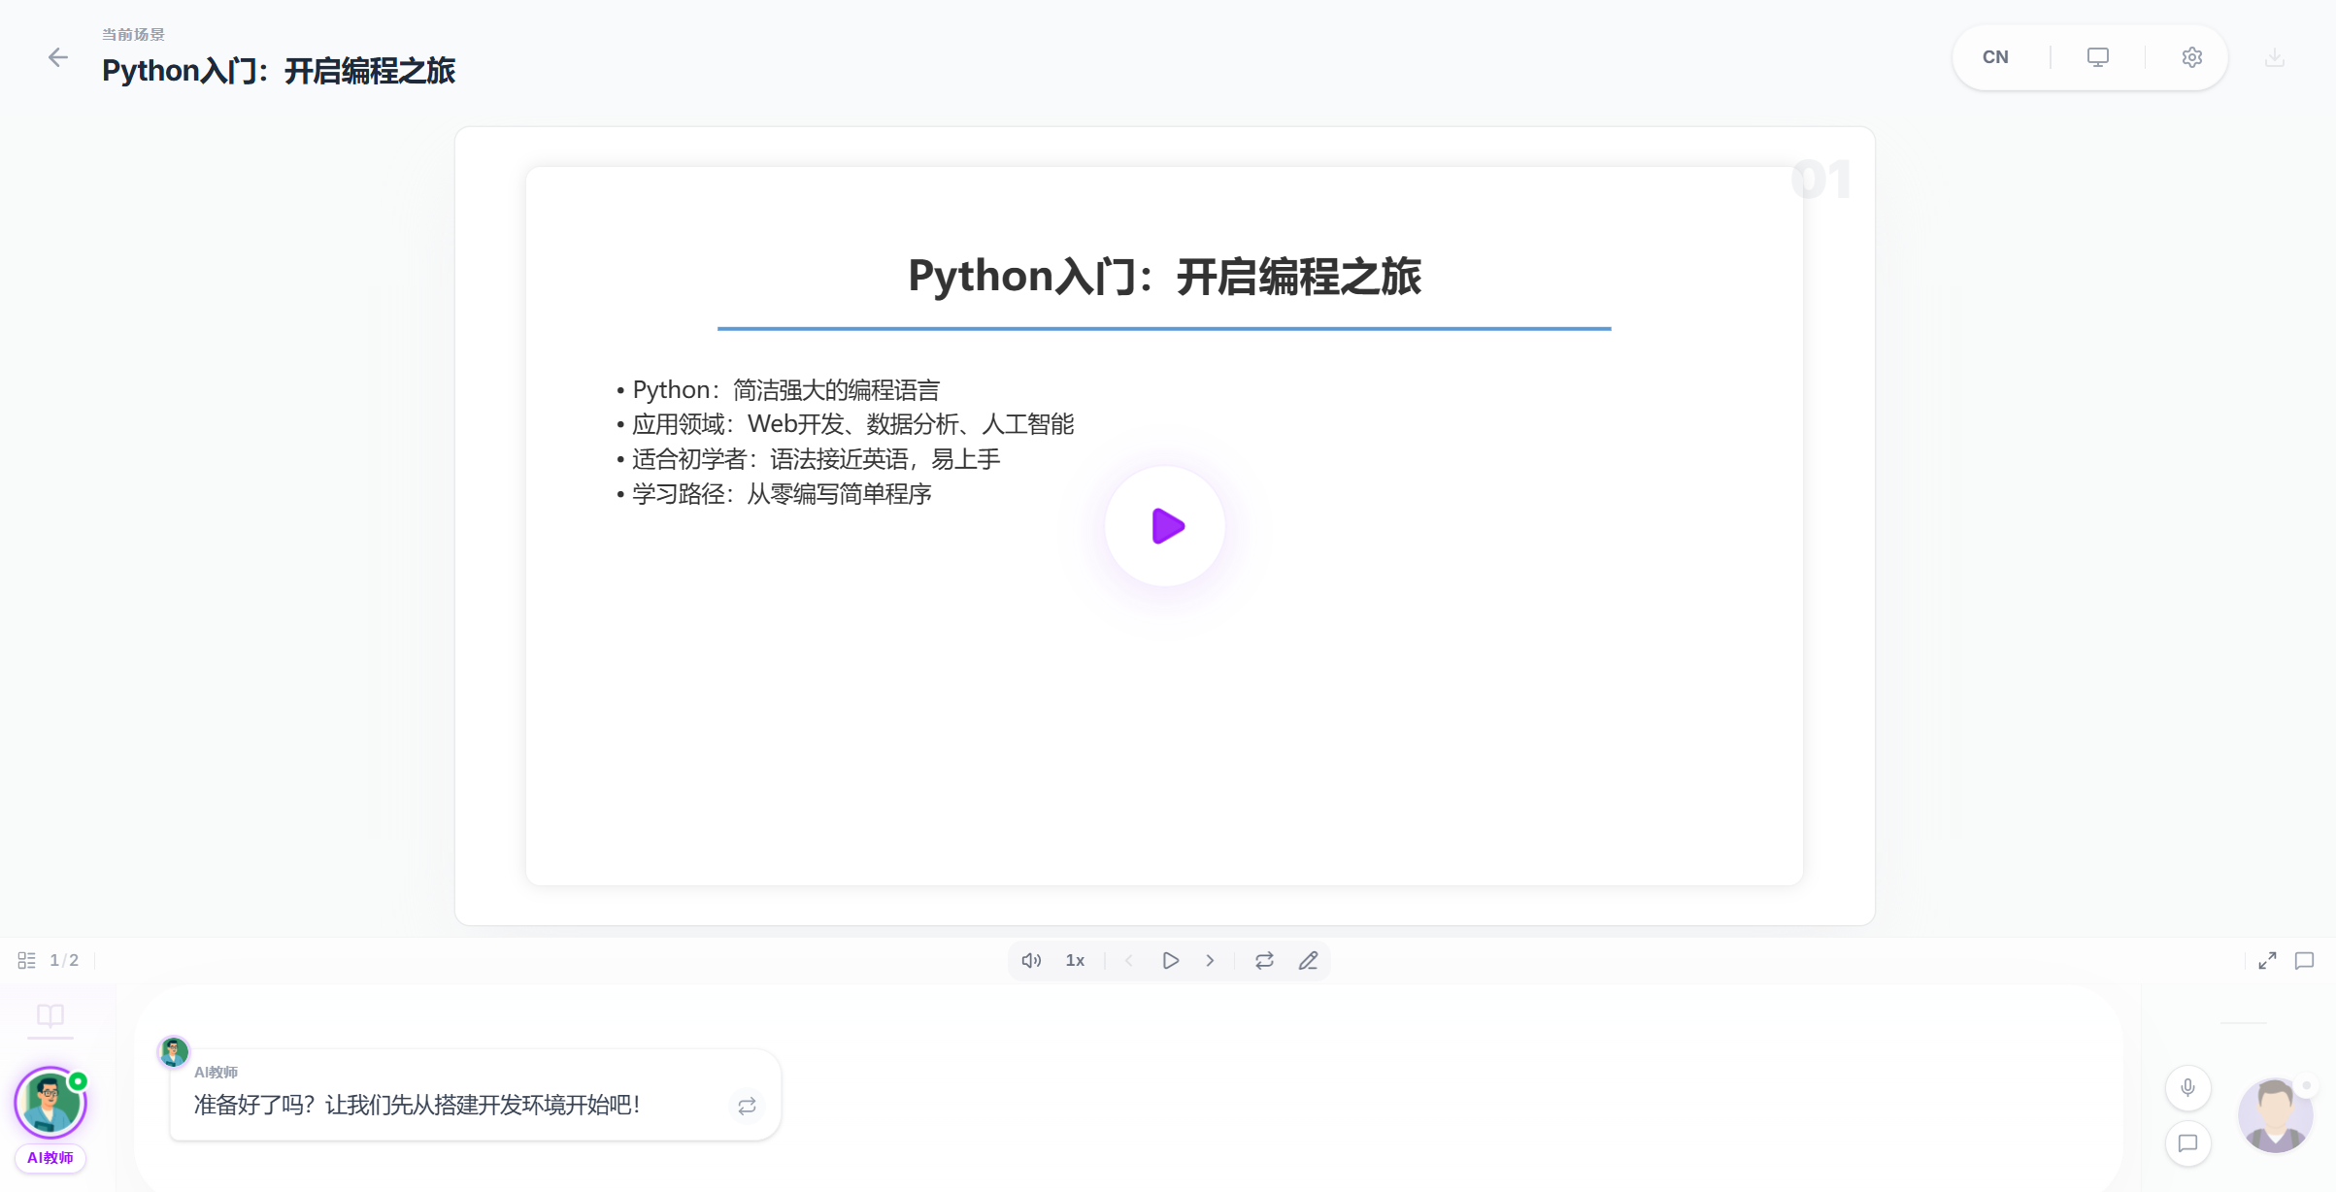The height and width of the screenshot is (1192, 2336).
Task: Open the annotation pen tool
Action: tap(1309, 960)
